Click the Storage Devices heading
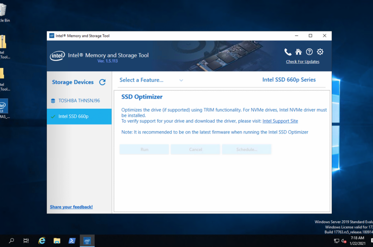 (73, 82)
